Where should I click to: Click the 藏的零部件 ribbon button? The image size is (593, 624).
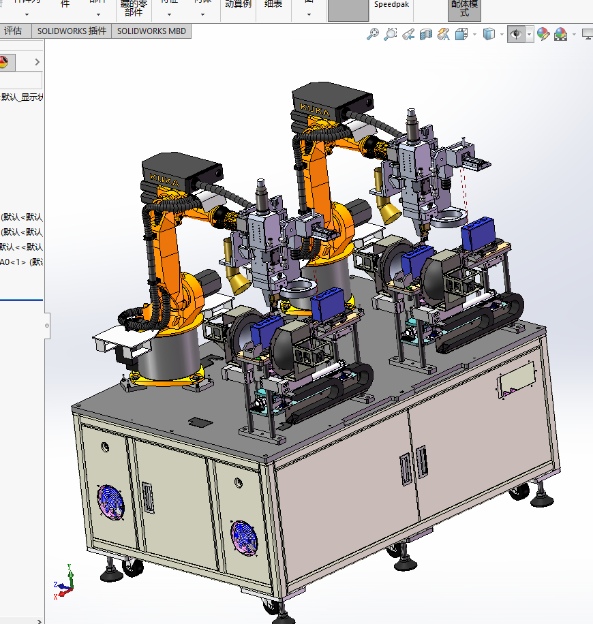pos(134,9)
